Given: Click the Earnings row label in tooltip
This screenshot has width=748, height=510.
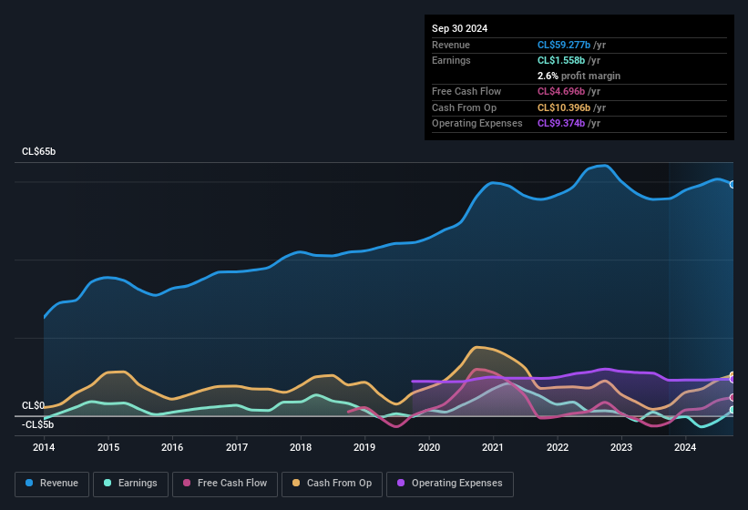Looking at the screenshot, I should (x=451, y=60).
